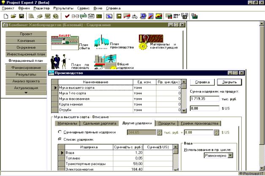Select the Окружение sidebar section
The height and width of the screenshot is (176, 265).
[x=26, y=47]
